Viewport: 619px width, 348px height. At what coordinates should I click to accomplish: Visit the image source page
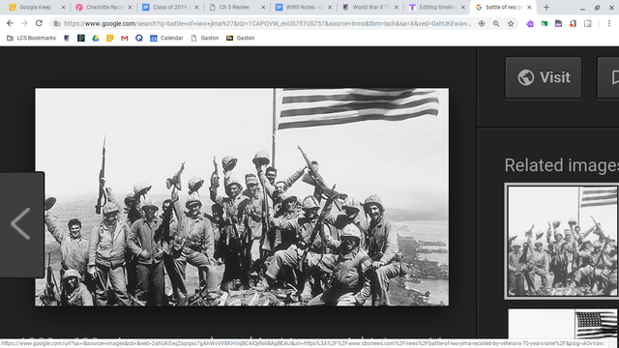coord(544,77)
